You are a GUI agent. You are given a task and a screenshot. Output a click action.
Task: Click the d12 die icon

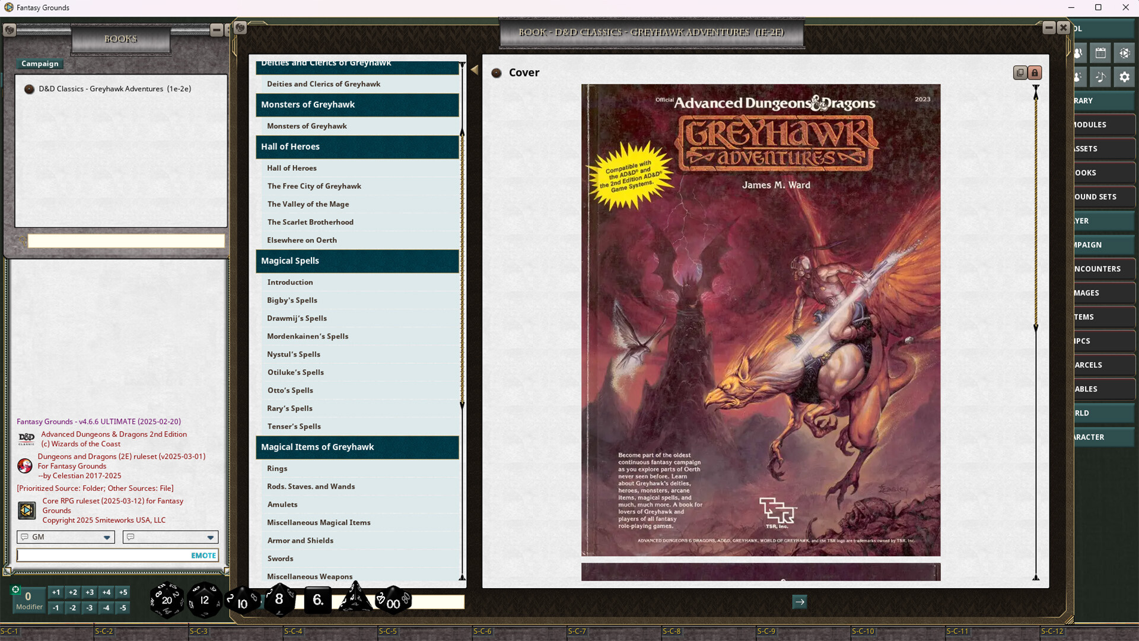click(x=204, y=600)
